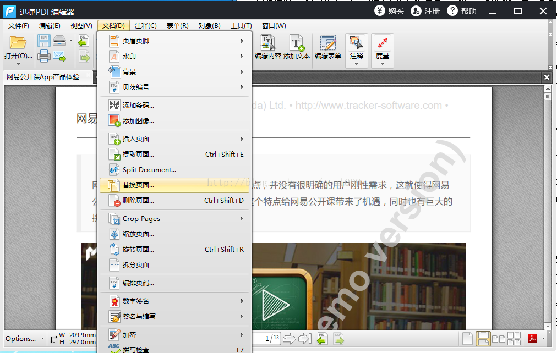557x353 pixels.
Task: Expand 插入页面 submenu
Action: coord(176,139)
